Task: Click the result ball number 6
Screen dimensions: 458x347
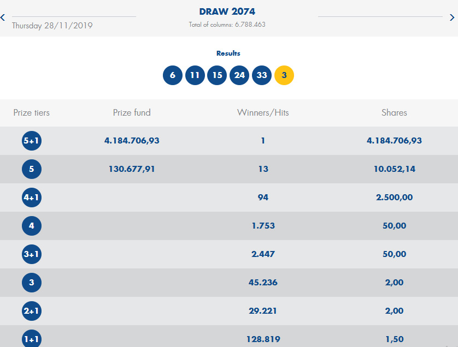Action: [x=173, y=75]
